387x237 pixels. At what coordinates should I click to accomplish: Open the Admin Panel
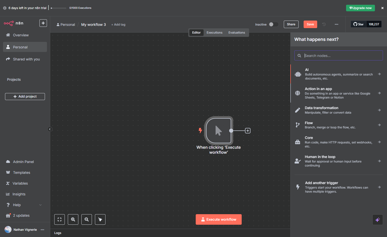click(25, 162)
